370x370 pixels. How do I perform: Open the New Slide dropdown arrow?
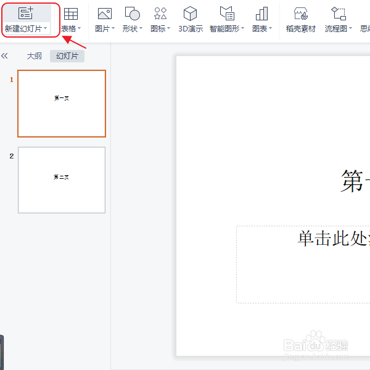45,28
